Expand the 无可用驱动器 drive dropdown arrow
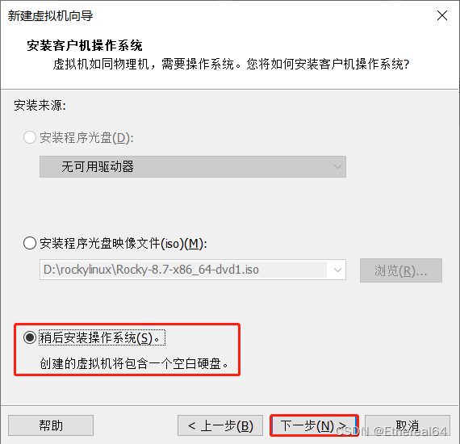 [337, 166]
